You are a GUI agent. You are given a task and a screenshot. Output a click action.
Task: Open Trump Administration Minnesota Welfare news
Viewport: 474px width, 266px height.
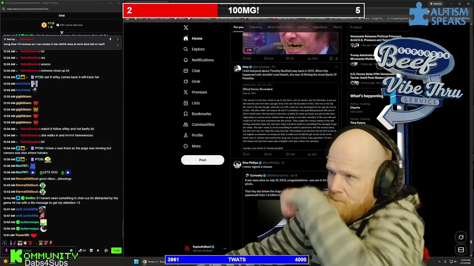(x=363, y=57)
